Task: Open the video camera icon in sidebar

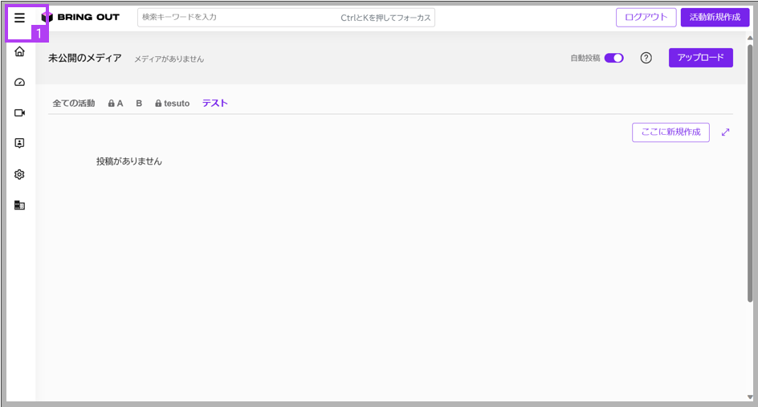Action: 19,112
